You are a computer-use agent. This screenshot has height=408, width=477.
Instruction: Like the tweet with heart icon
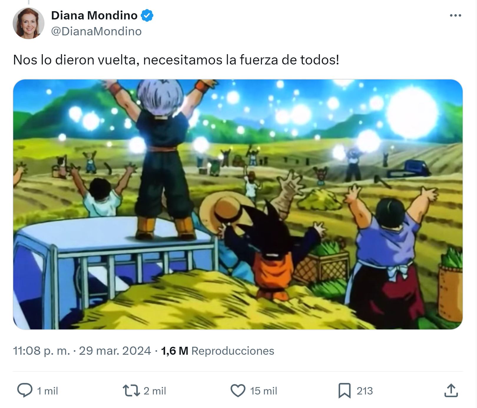point(238,391)
